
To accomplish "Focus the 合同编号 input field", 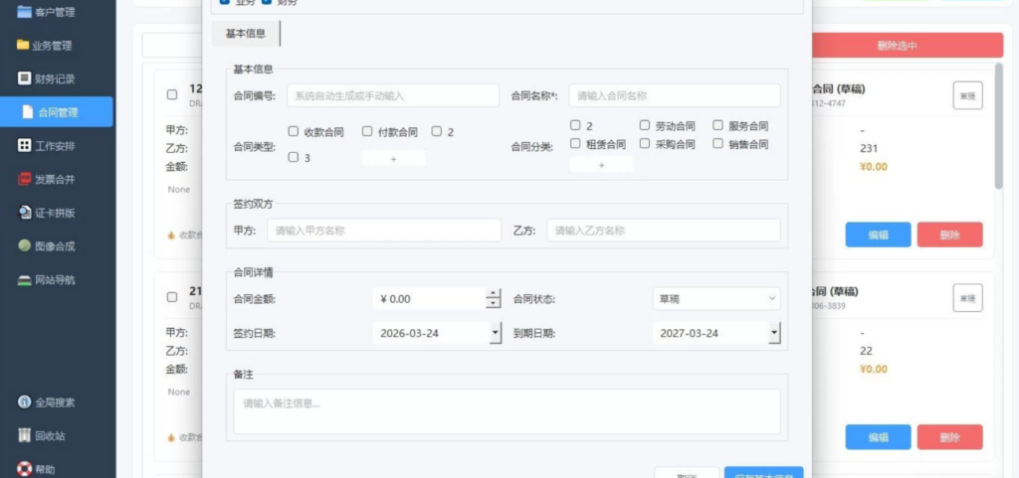I will click(x=392, y=95).
